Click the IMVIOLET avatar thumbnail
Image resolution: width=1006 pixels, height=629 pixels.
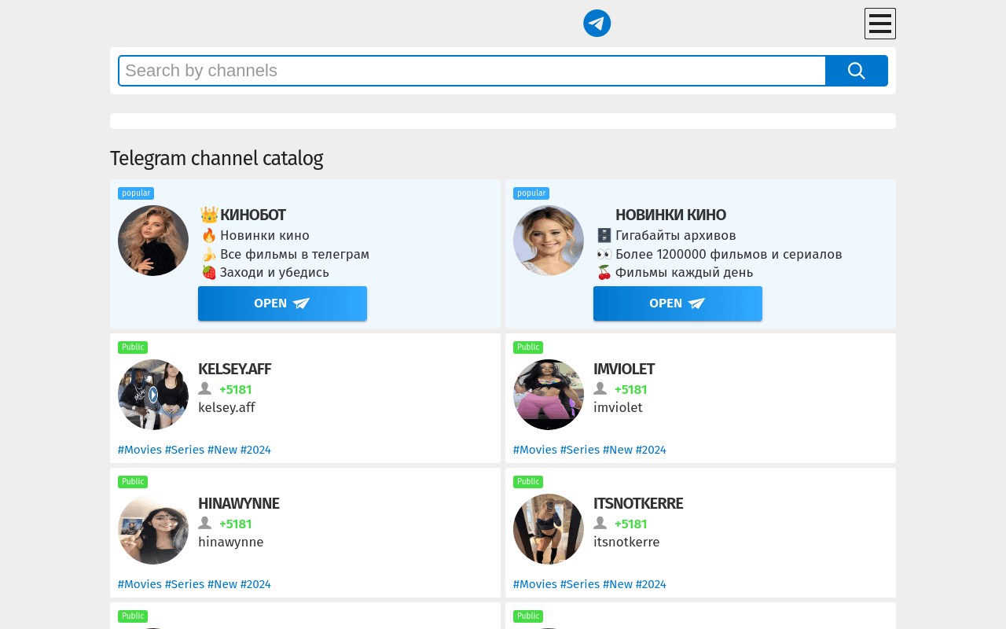(x=549, y=395)
